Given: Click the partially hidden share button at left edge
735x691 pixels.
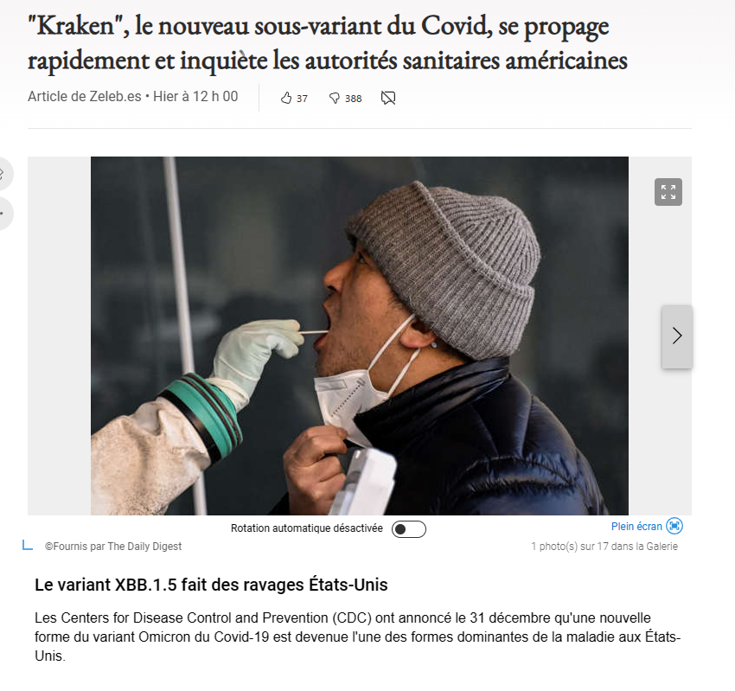Looking at the screenshot, I should (x=3, y=174).
